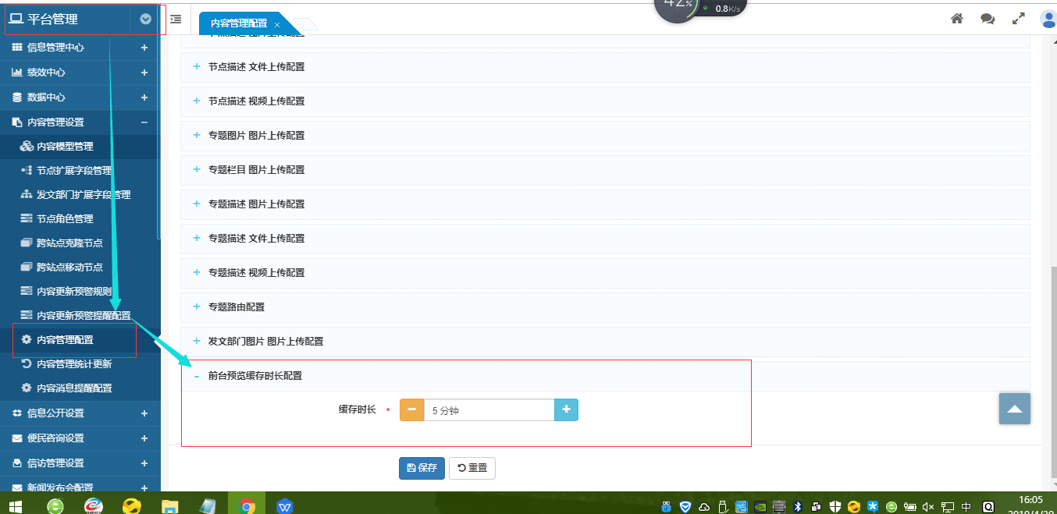Expand 数据中心 menu
Viewport: 1057px width, 514px height.
point(80,97)
